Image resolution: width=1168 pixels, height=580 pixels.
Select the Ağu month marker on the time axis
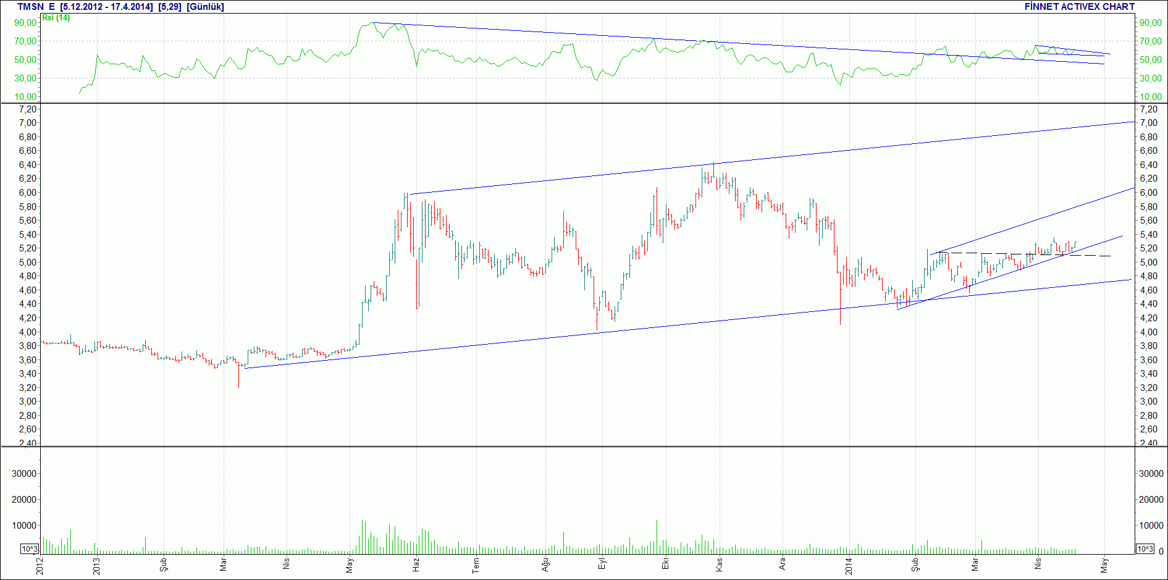(x=545, y=565)
